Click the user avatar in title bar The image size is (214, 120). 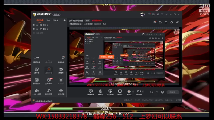coord(143,14)
